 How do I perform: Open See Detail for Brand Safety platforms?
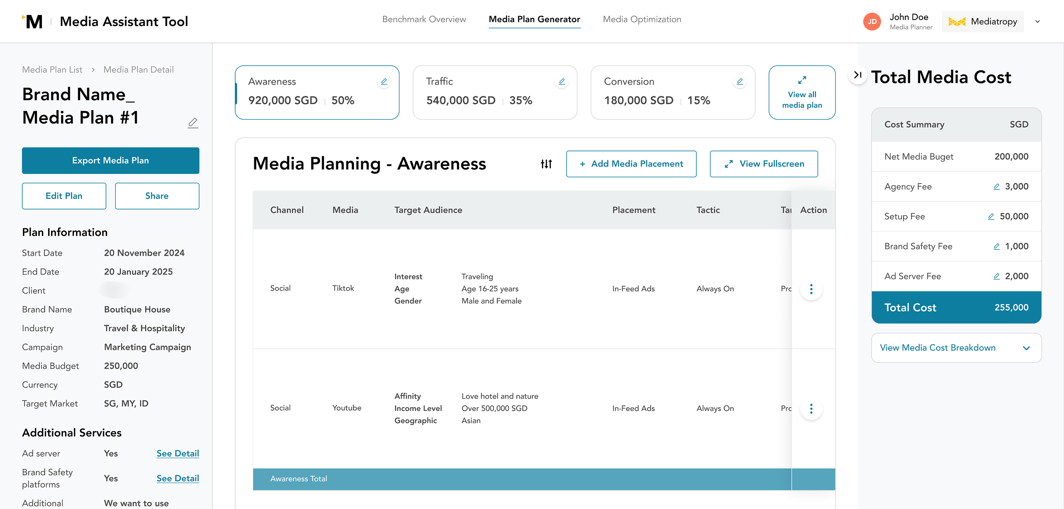[x=177, y=478]
